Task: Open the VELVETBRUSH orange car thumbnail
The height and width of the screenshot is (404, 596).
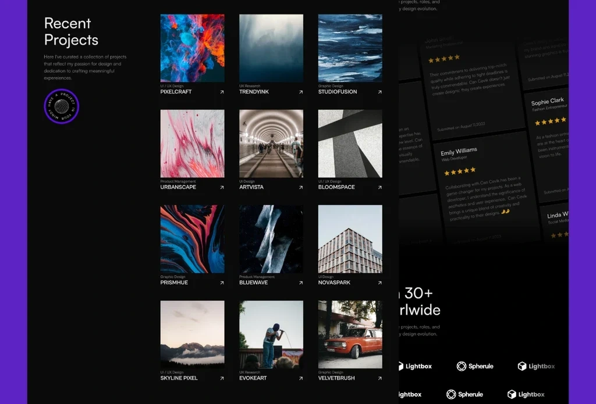Action: point(350,334)
